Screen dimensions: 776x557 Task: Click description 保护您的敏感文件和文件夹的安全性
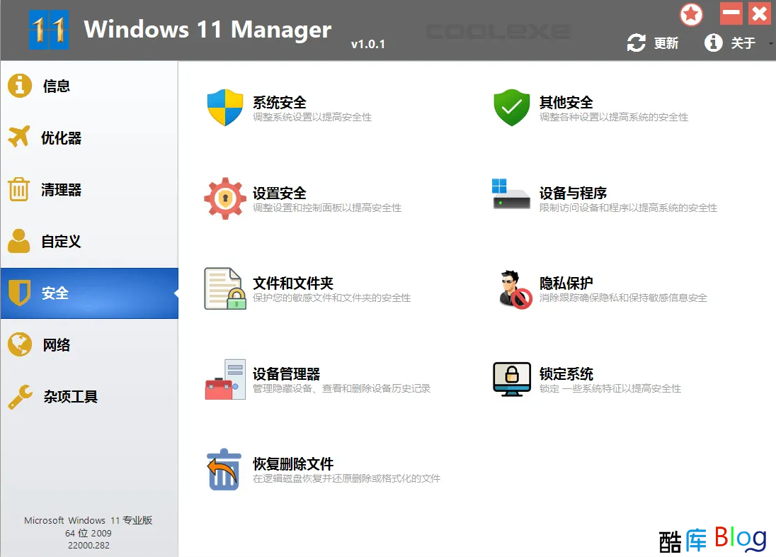click(x=331, y=298)
